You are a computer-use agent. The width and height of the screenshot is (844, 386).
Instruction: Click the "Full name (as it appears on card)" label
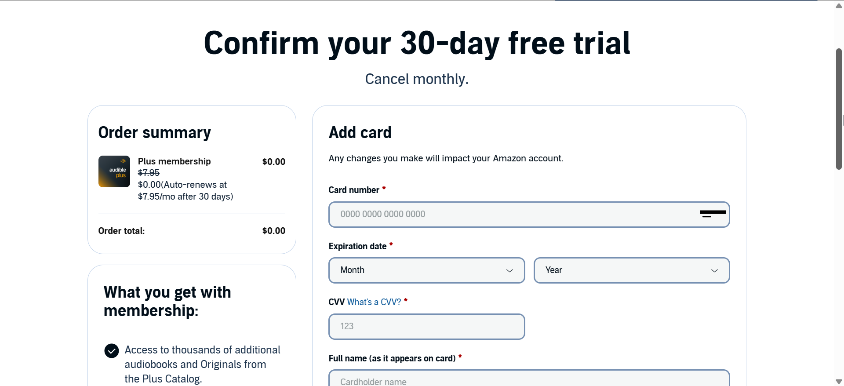pyautogui.click(x=392, y=358)
